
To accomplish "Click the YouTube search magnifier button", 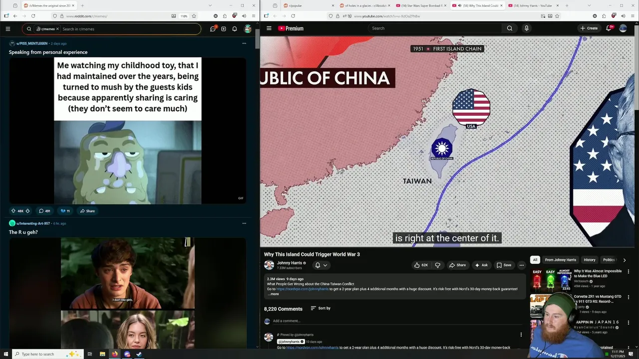I will (x=509, y=28).
